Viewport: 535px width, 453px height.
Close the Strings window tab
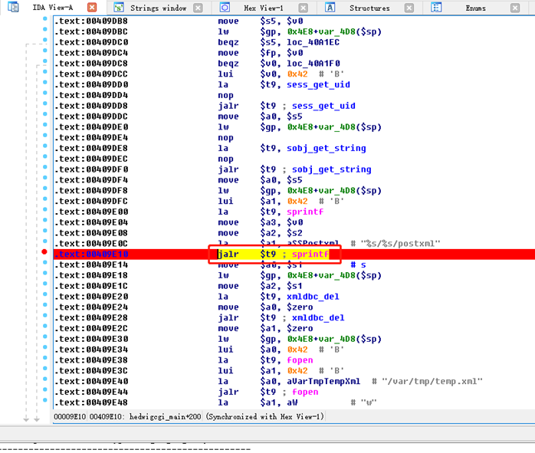click(198, 8)
